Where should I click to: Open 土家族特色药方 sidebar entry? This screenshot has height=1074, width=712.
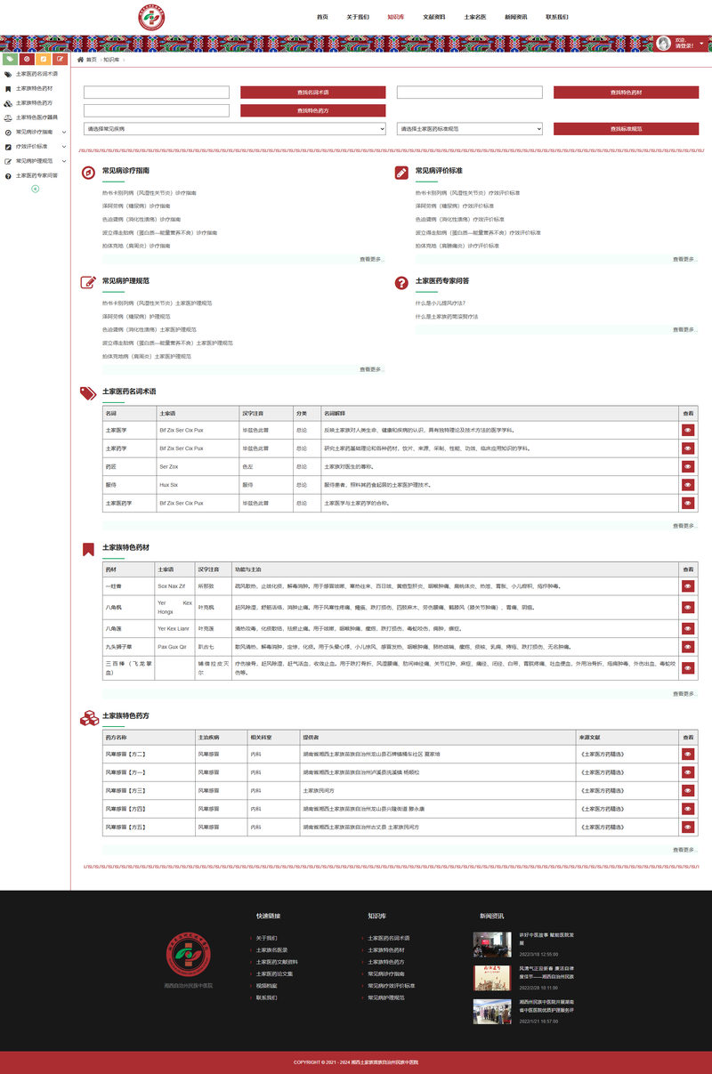click(x=34, y=102)
